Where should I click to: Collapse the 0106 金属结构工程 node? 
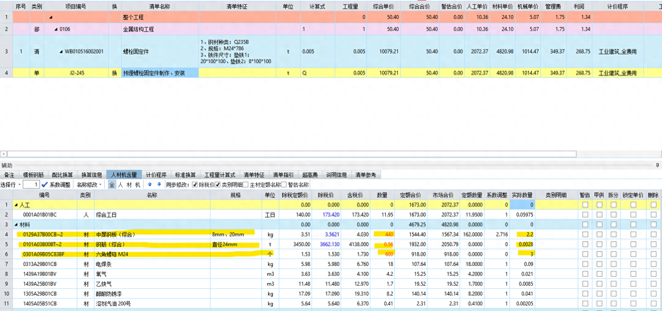click(56, 30)
